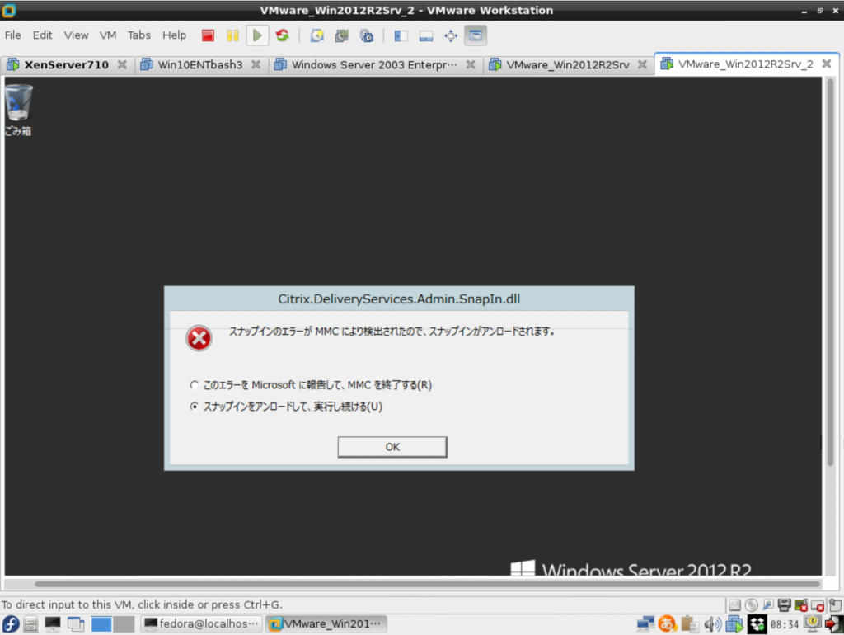Close the Windows Server 2003 tab
Screen dimensions: 844x635
coord(471,64)
